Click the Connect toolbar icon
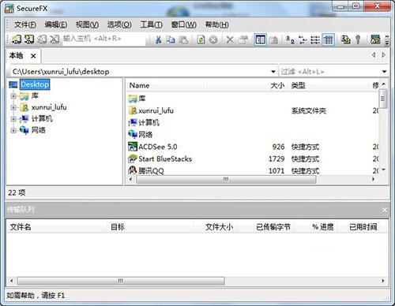395x306 pixels. (x=16, y=39)
